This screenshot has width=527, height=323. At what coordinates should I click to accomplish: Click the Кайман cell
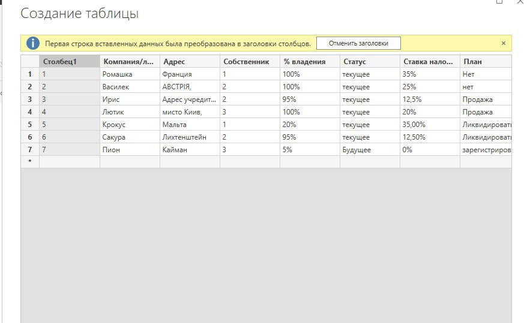[x=190, y=150]
